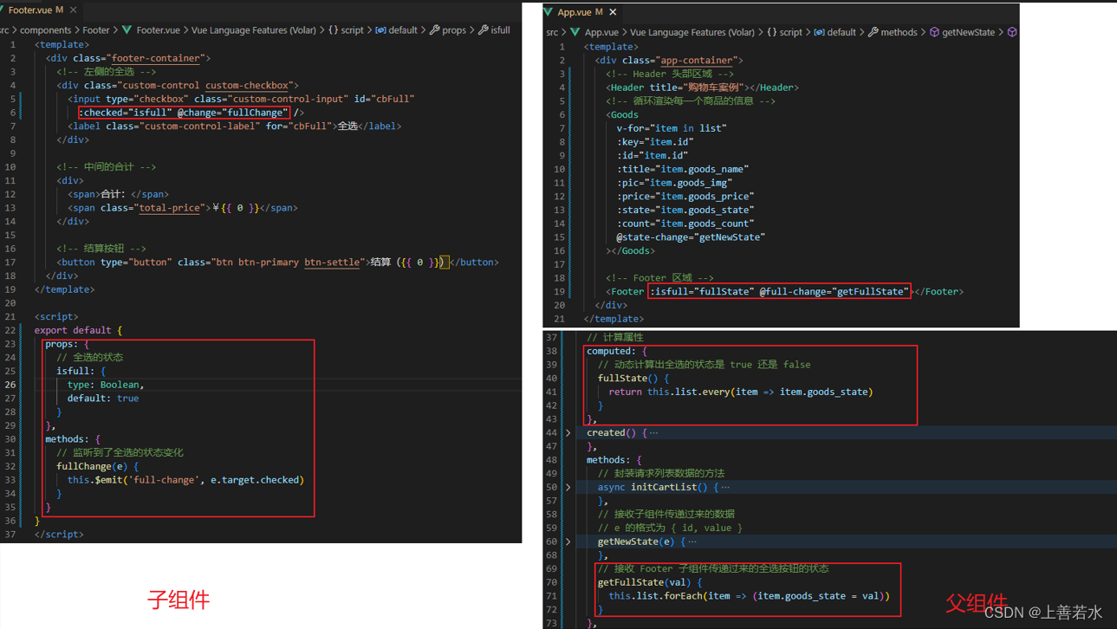Click "type: Boolean," in props

click(106, 385)
